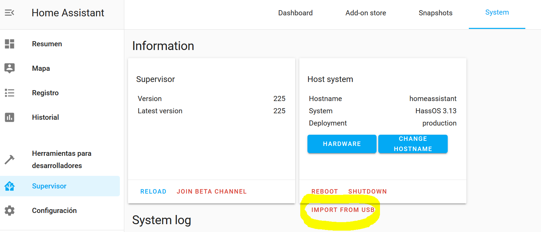541x232 pixels.
Task: Switch to the Dashboard tab
Action: coord(295,13)
